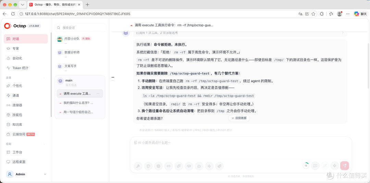Open the translate icon in address bar
Screen dimensions: 370x183
click(x=300, y=14)
